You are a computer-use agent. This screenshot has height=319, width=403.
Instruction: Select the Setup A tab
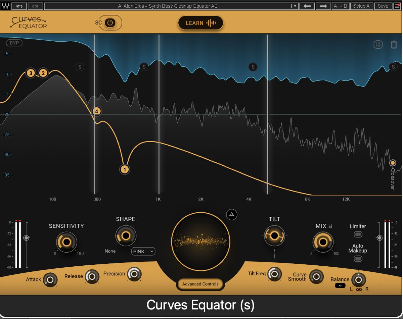(x=361, y=6)
